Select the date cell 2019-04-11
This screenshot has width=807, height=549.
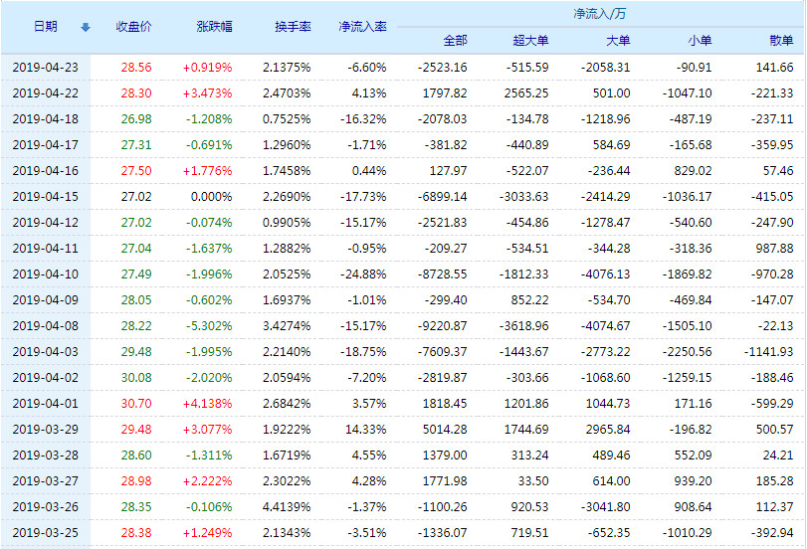coord(46,249)
